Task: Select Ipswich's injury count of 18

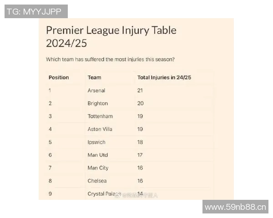Action: point(140,142)
